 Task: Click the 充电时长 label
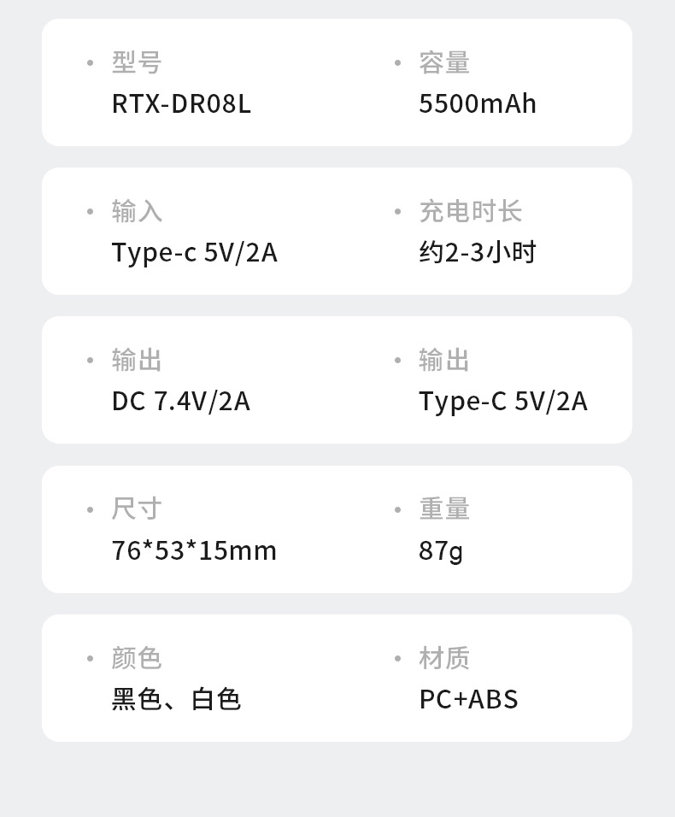470,211
